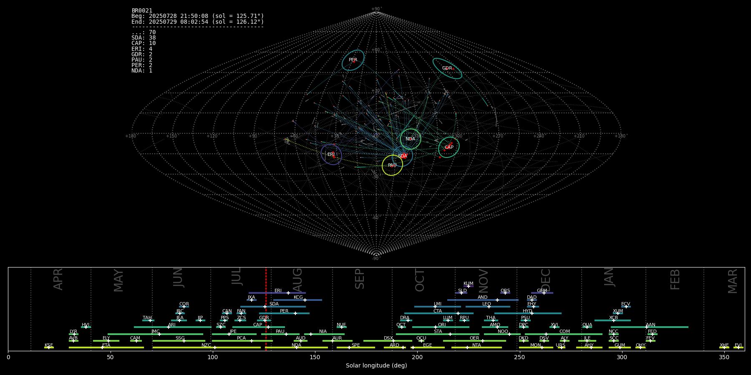The height and width of the screenshot is (375, 751).
Task: Select the 'End: 20250729 08:02:54' line
Action: [x=198, y=22]
